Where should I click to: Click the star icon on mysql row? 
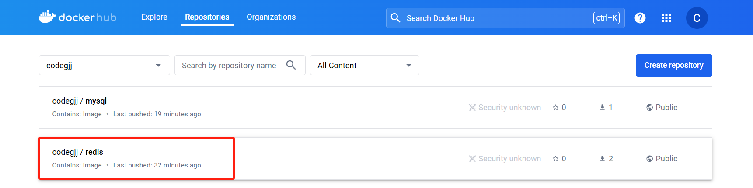tap(556, 108)
